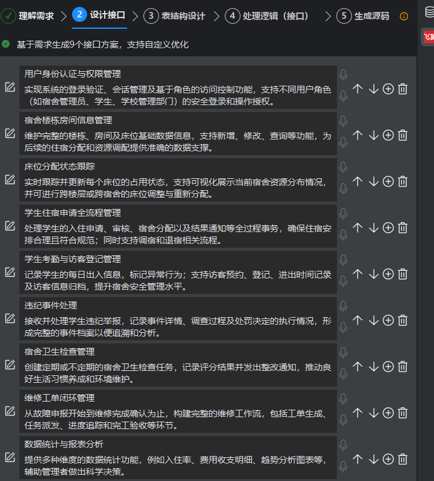Edit the 宿舍卫生检查管理 entry

[x=10, y=365]
